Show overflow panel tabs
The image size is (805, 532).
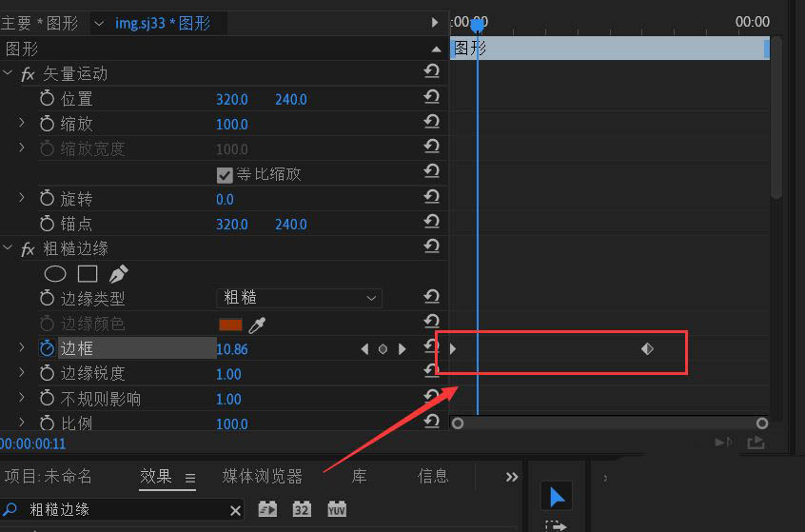511,477
